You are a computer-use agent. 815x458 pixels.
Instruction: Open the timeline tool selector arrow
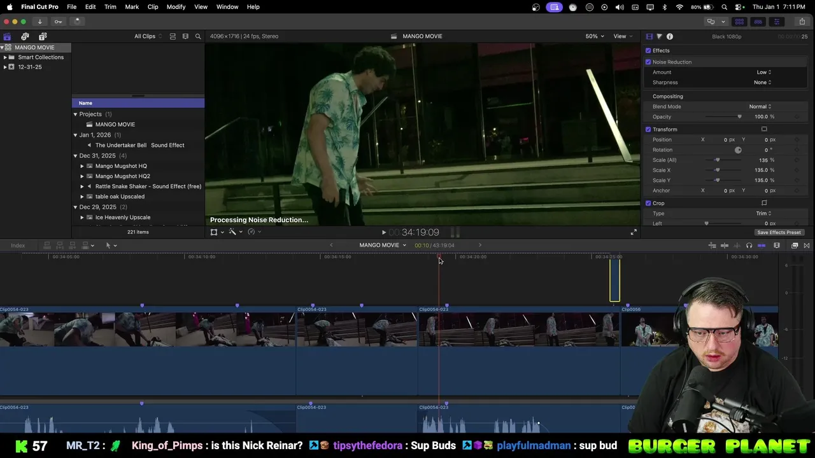[x=110, y=246]
